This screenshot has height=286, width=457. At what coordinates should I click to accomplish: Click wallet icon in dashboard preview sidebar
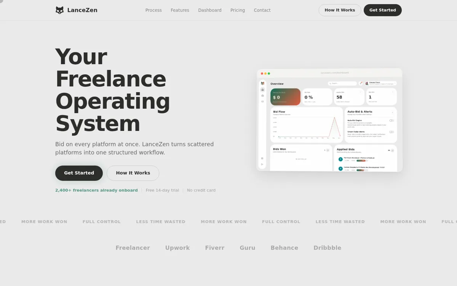(x=262, y=101)
